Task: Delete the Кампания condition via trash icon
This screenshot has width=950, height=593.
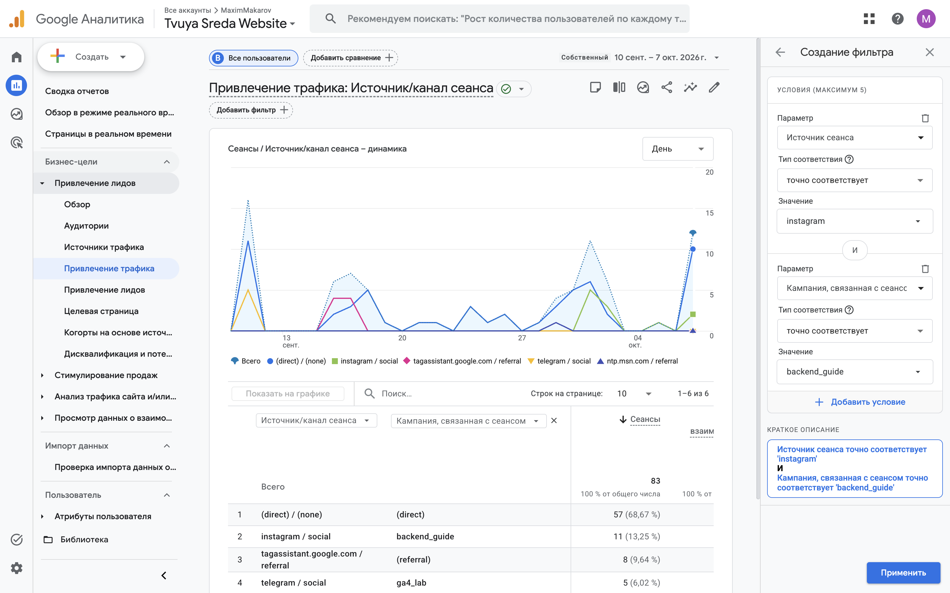Action: (925, 269)
